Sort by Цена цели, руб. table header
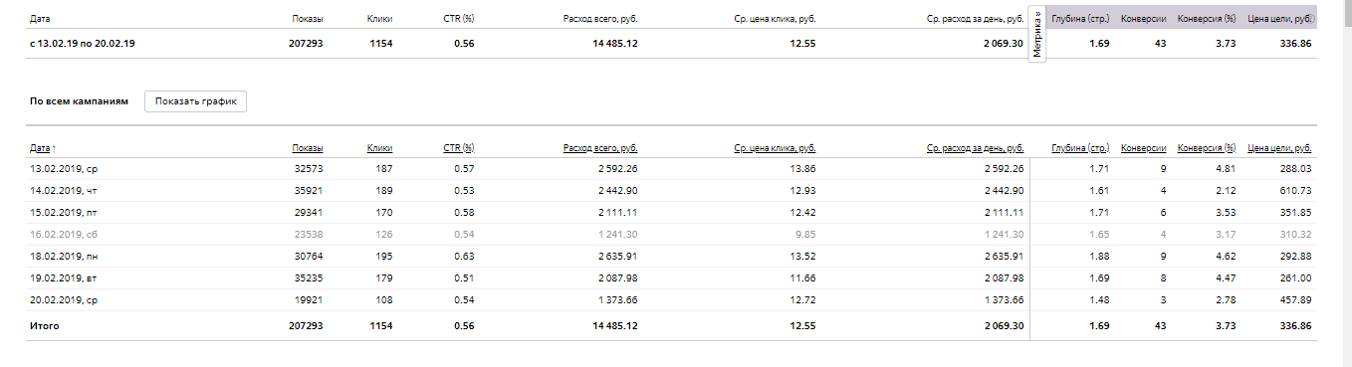This screenshot has height=367, width=1352. [x=1279, y=148]
